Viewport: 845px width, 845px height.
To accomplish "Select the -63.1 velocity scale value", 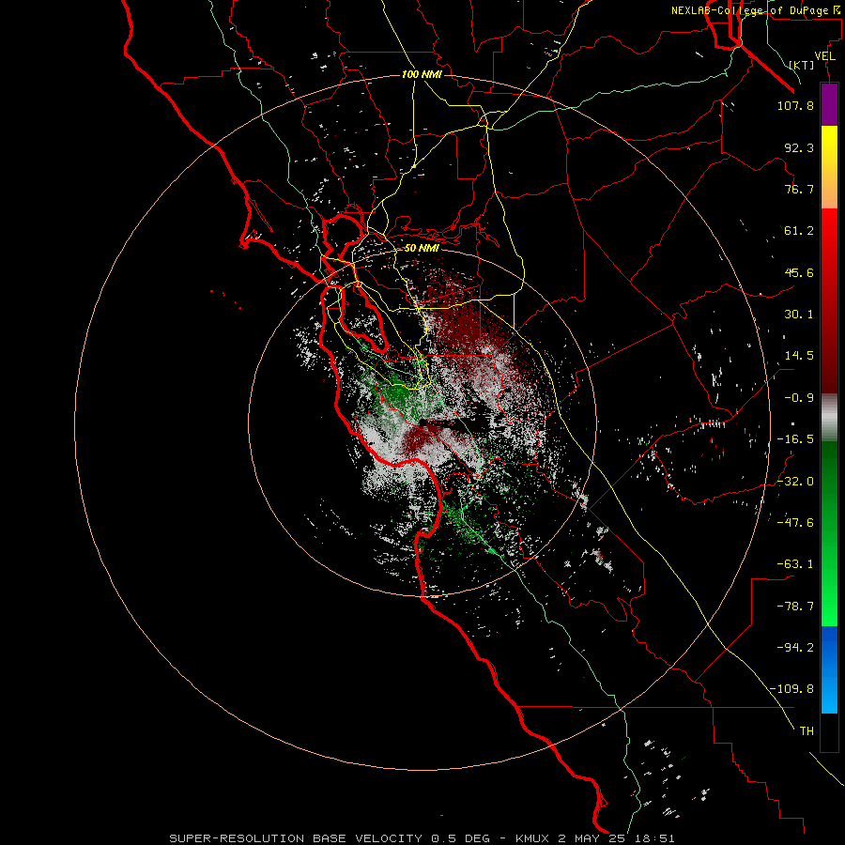I will pyautogui.click(x=795, y=564).
